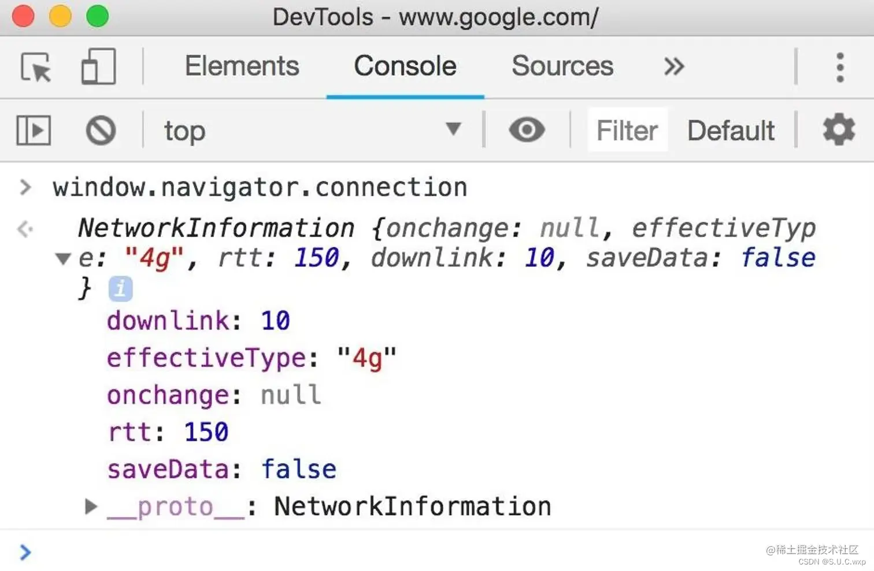Viewport: 874px width, 571px height.
Task: Select the rtt: 150 property
Action: [168, 432]
